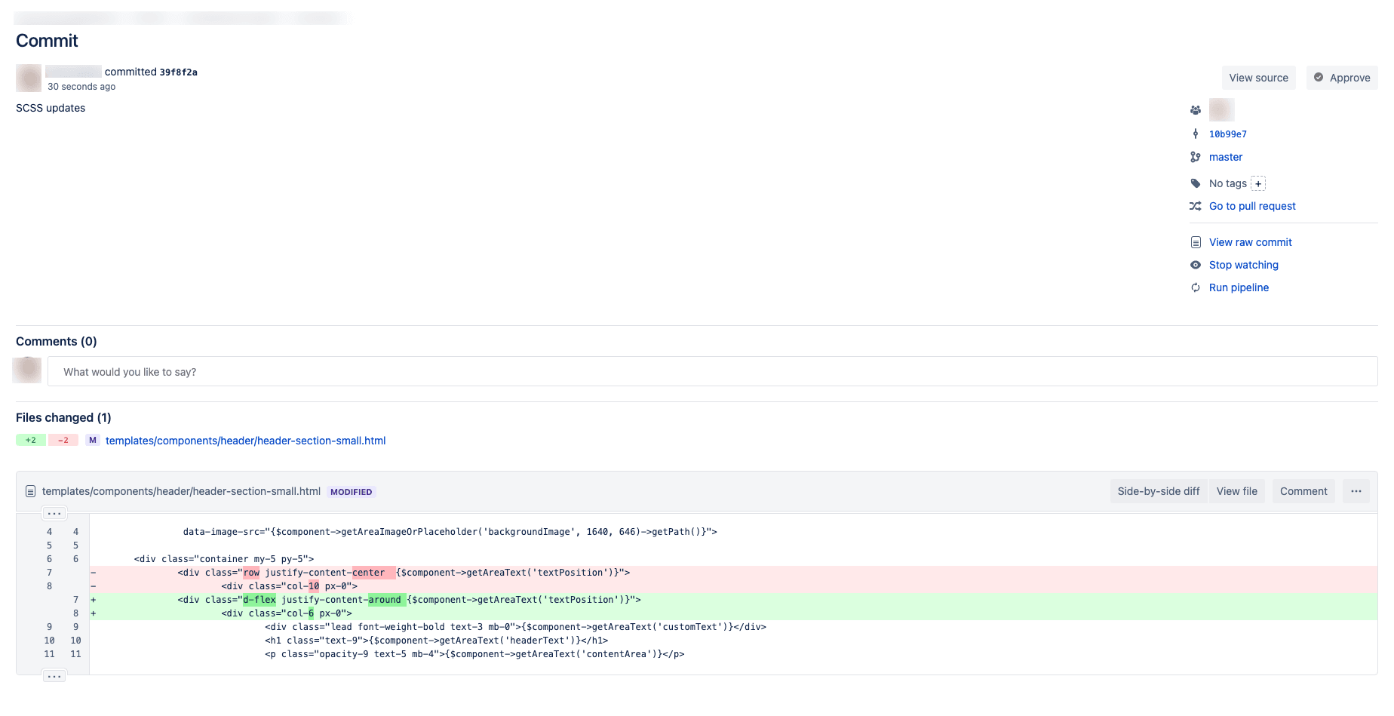This screenshot has height=716, width=1394.
Task: Click the document icon beside View raw commit
Action: (1196, 241)
